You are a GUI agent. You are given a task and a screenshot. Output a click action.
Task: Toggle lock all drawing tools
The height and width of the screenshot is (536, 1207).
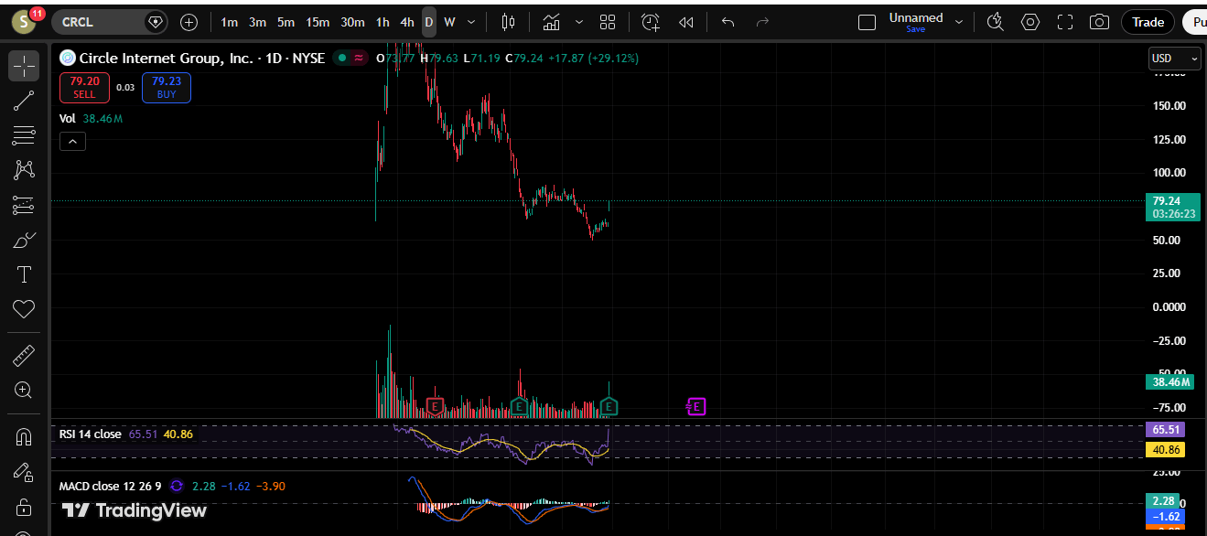pyautogui.click(x=24, y=507)
